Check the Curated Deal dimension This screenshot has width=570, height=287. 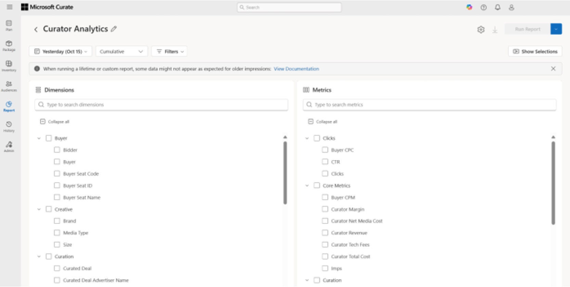[57, 268]
